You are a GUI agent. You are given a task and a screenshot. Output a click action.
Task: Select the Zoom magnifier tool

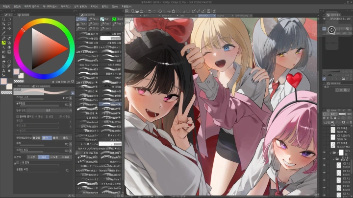[x=3, y=19]
